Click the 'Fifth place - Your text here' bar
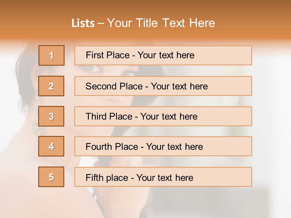 click(163, 177)
